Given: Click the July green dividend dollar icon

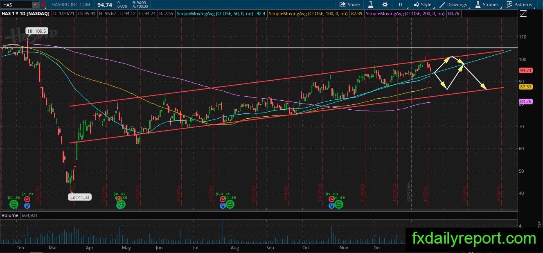Looking at the screenshot, I should coord(230,204).
